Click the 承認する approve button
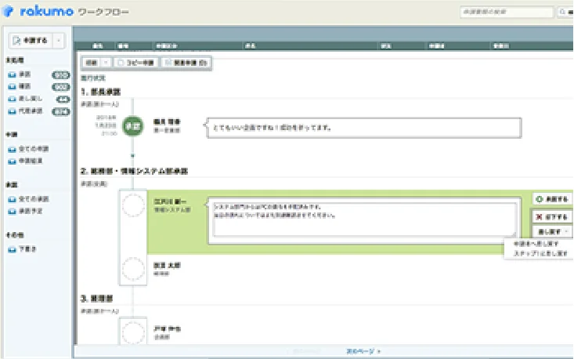The height and width of the screenshot is (359, 574). point(552,199)
